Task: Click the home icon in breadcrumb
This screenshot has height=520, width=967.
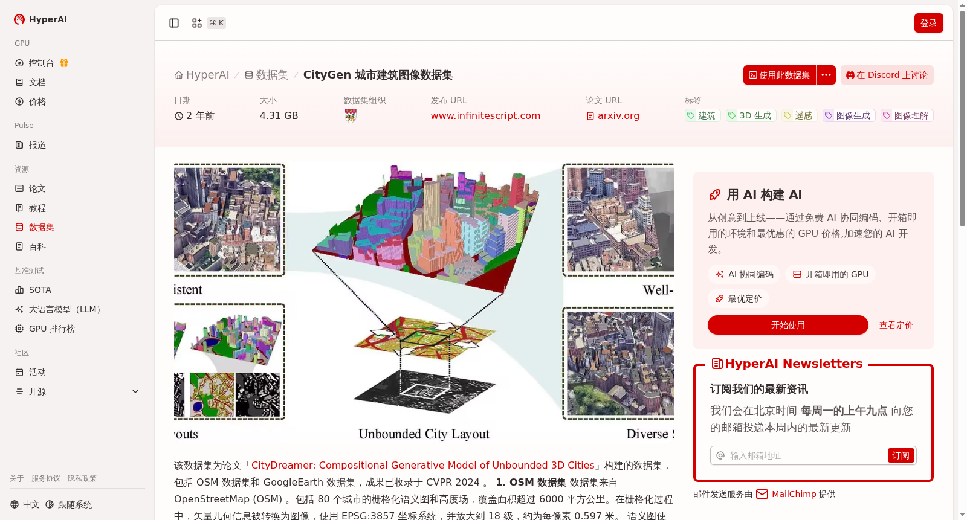Action: click(x=179, y=75)
